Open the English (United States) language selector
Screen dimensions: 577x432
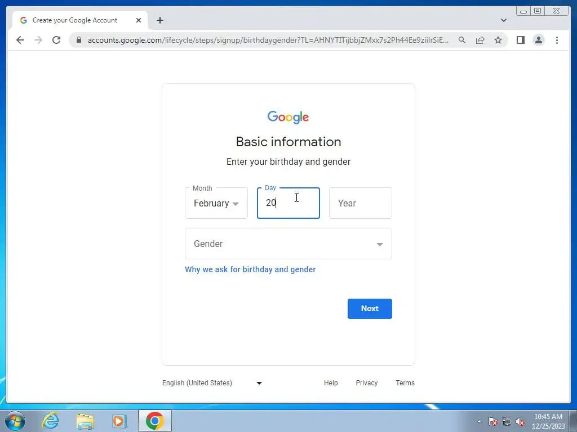point(212,382)
